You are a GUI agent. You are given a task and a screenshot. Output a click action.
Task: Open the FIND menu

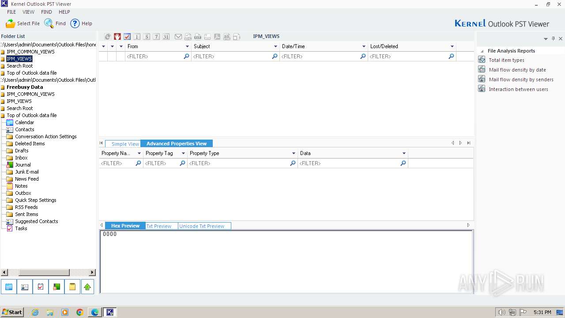[x=46, y=12]
